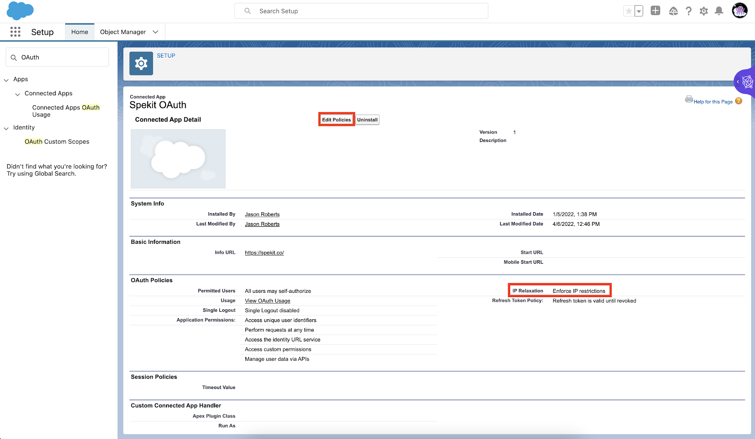Click 'All users may self-authorize' text

(x=278, y=291)
